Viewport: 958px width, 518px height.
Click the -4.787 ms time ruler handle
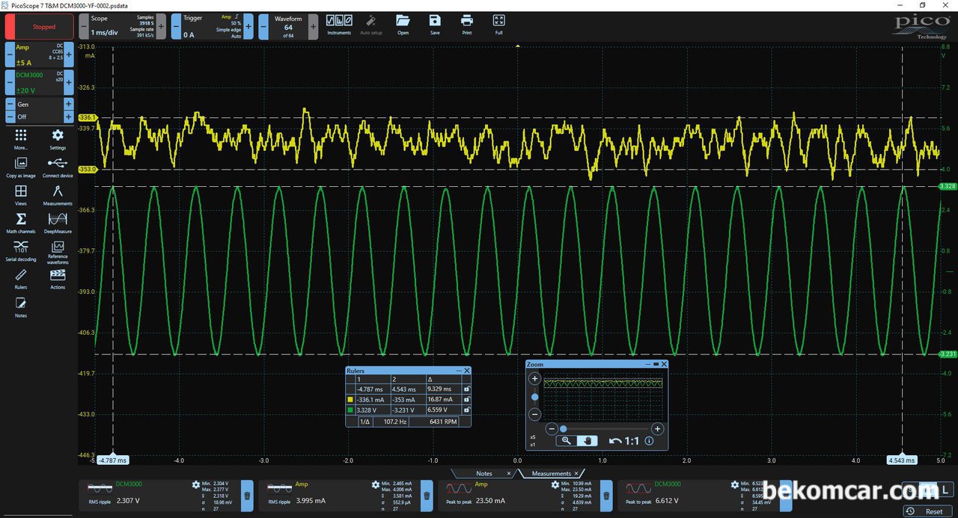pos(112,460)
